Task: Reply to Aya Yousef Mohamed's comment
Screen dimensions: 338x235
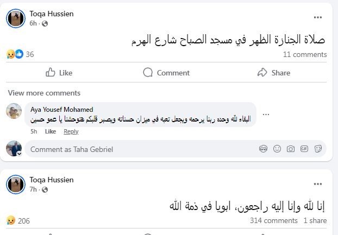Action: tap(71, 131)
